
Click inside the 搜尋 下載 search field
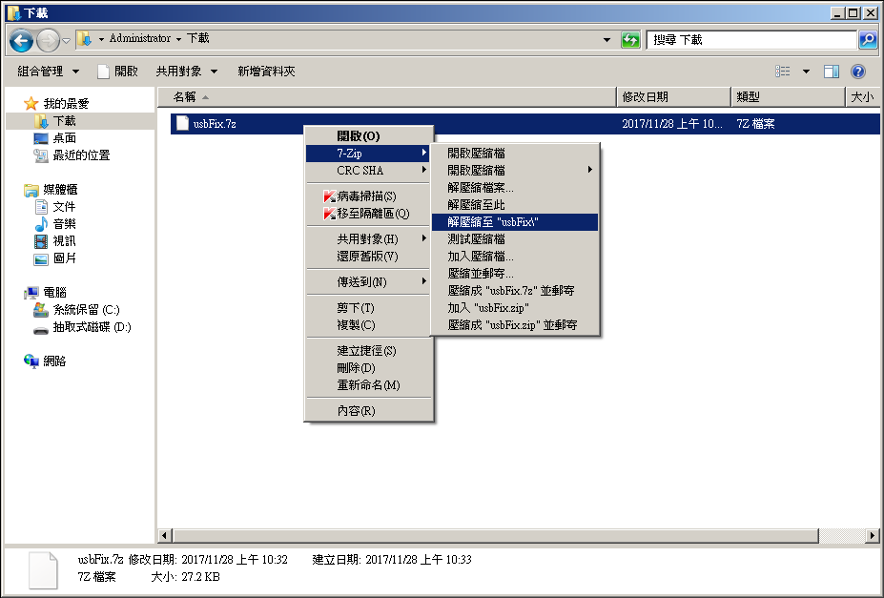(x=751, y=40)
